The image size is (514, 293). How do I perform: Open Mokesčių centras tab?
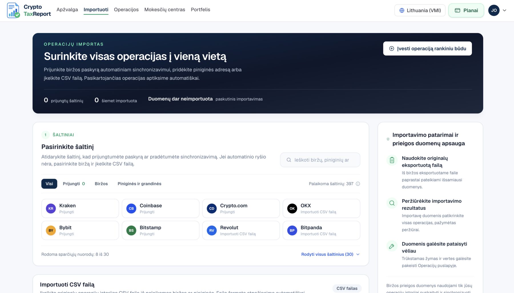[165, 9]
